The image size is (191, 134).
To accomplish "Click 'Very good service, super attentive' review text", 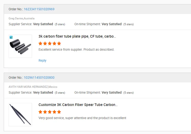I will pyautogui.click(x=82, y=118).
